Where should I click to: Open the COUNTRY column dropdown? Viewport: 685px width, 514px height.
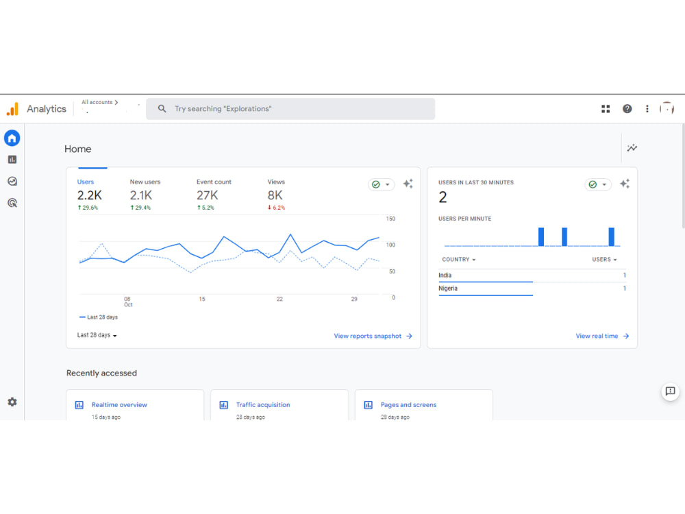pyautogui.click(x=458, y=259)
